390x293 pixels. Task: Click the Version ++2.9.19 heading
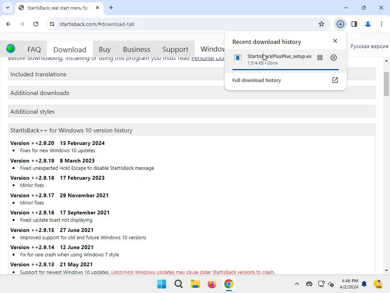pos(53,161)
